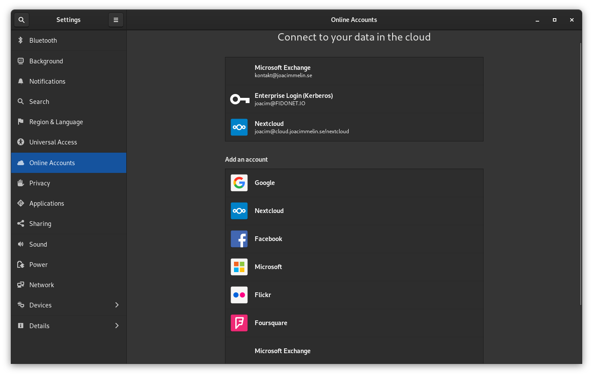The width and height of the screenshot is (593, 376).
Task: Add a Google account
Action: [354, 183]
